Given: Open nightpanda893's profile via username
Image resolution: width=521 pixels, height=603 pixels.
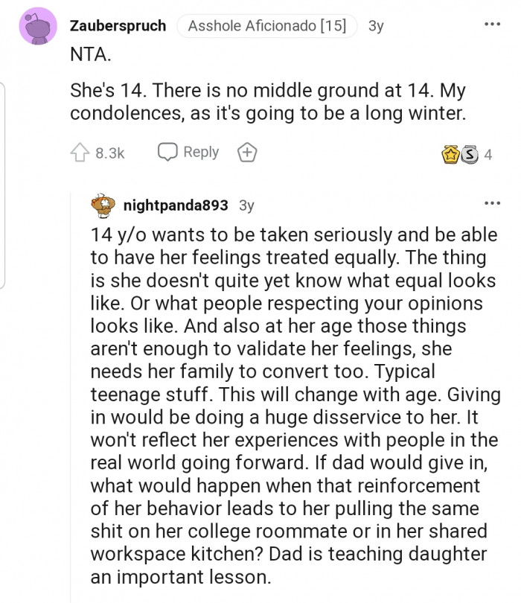Looking at the screenshot, I should click(175, 205).
